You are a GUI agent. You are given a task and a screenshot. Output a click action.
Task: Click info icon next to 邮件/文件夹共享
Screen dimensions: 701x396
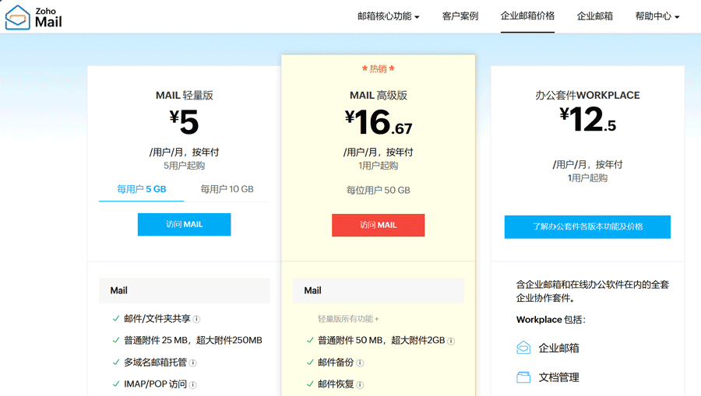(x=196, y=319)
